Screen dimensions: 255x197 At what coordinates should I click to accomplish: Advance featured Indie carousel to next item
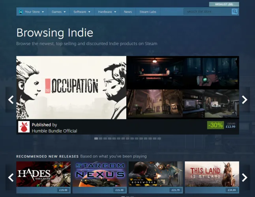244,100
